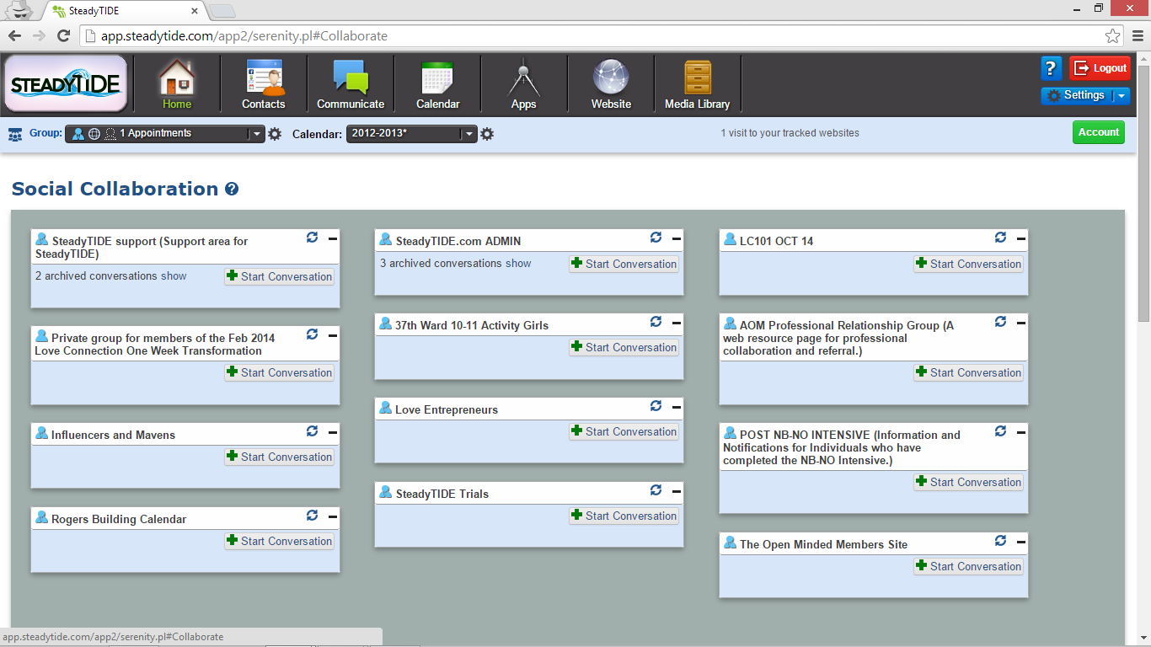
Task: Bookmark this page with the star icon
Action: coord(1113,36)
